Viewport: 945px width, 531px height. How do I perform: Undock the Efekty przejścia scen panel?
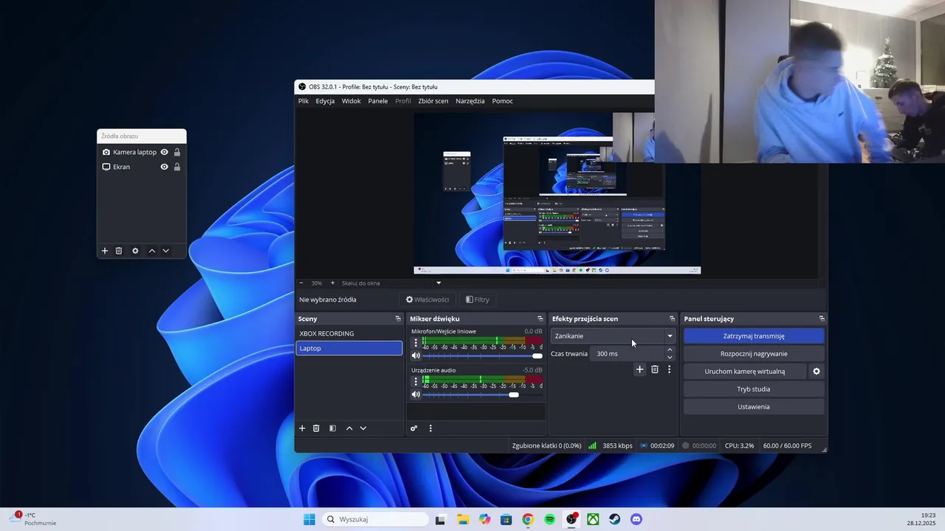pyautogui.click(x=673, y=319)
